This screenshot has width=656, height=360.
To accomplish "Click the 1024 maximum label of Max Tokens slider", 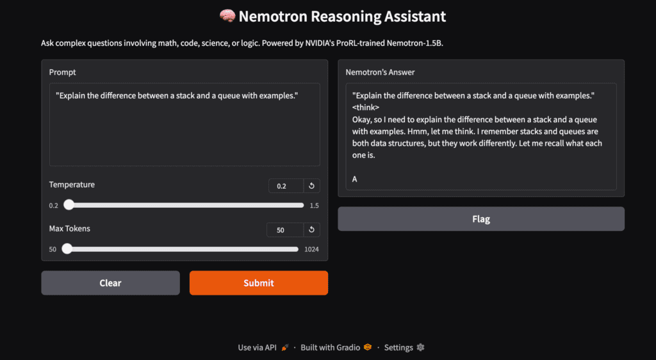I will (312, 249).
